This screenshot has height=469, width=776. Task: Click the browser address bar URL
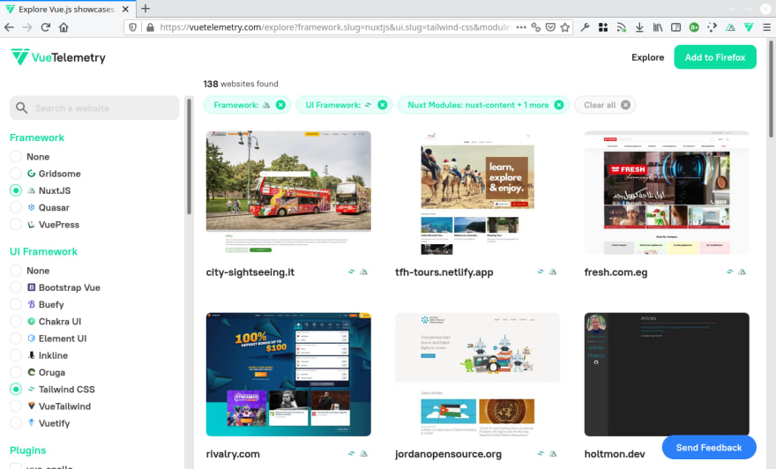[334, 27]
